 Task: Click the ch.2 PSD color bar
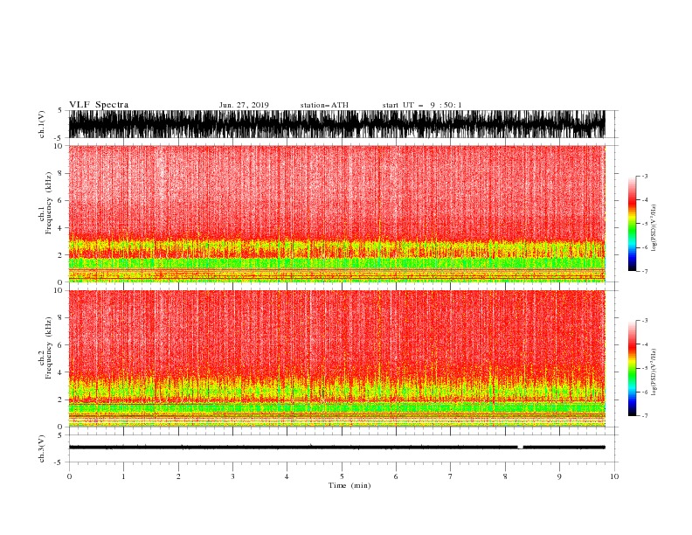[632, 368]
